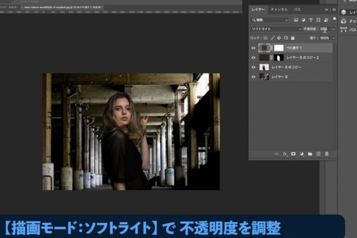The width and height of the screenshot is (357, 238).
Task: Click the new layer icon
Action: [318, 154]
